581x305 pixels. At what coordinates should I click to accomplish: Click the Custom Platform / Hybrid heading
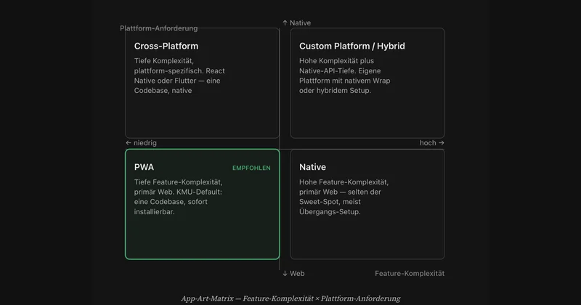tap(352, 46)
